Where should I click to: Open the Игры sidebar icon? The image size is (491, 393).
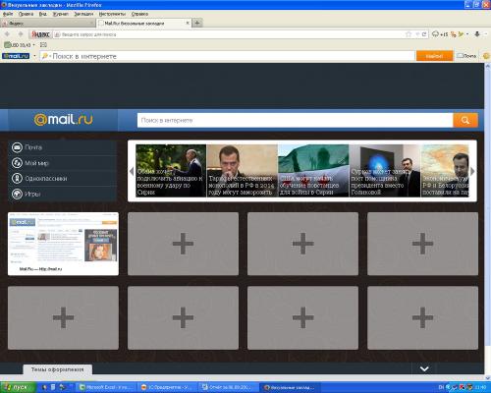point(17,194)
